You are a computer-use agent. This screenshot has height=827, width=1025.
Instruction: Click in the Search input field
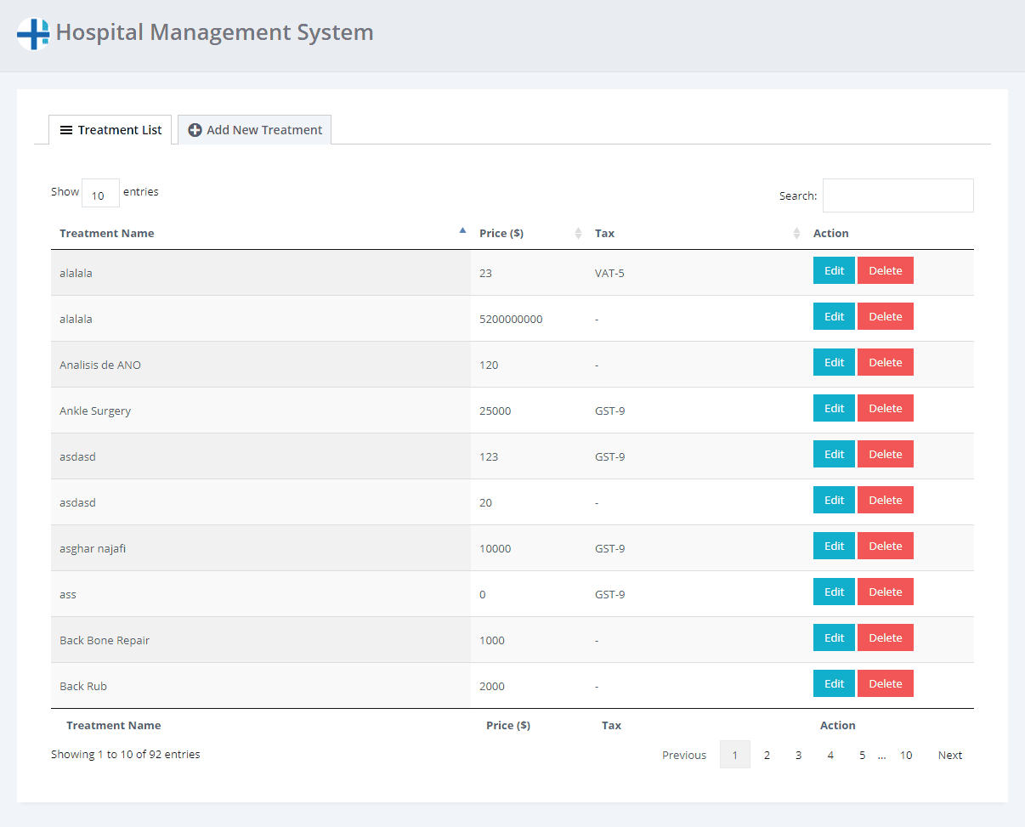point(898,195)
